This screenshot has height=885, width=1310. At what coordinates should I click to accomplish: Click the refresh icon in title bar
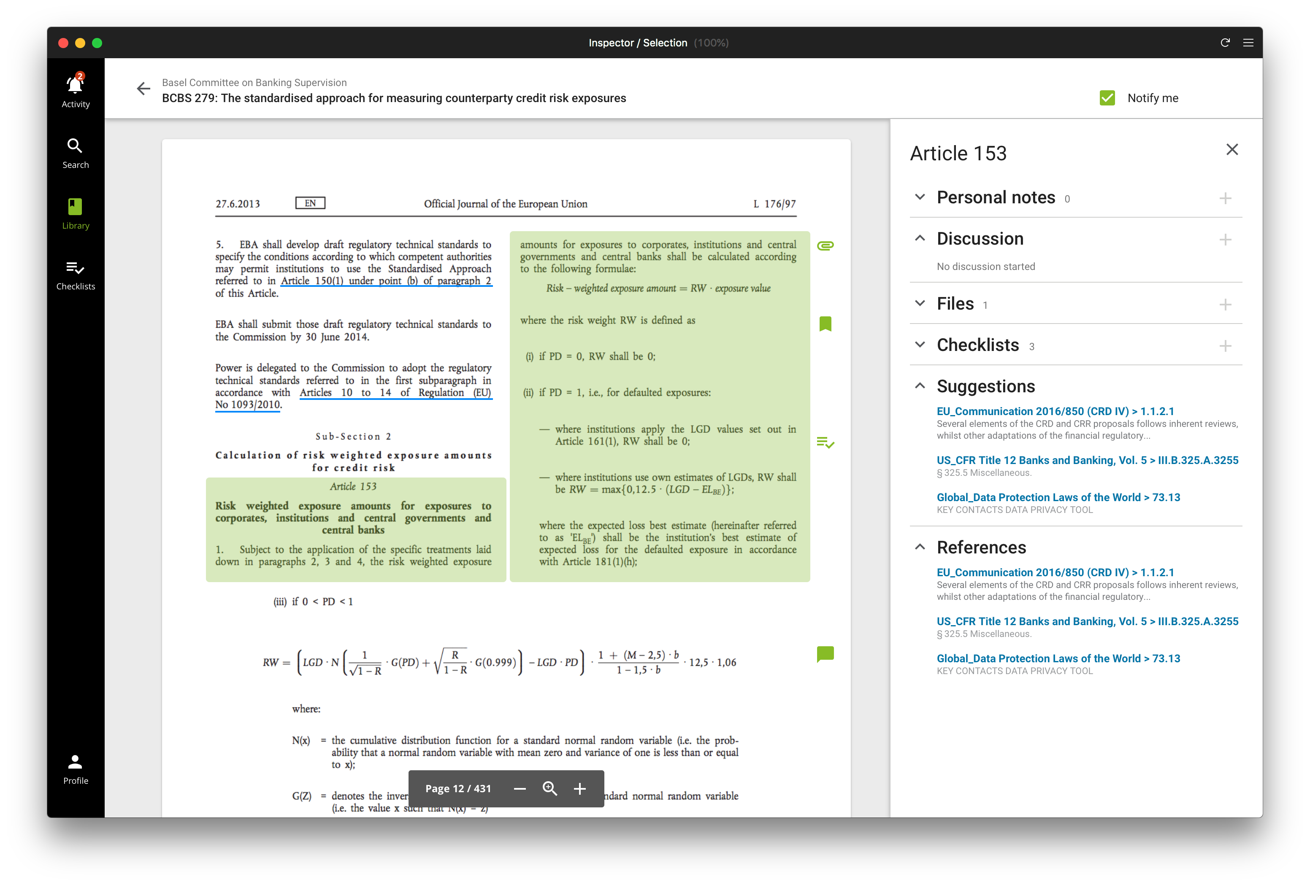tap(1225, 43)
